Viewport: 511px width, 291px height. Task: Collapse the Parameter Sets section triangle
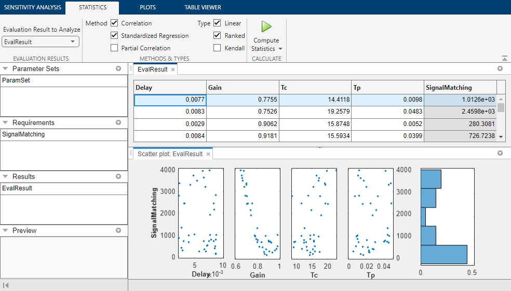point(5,69)
